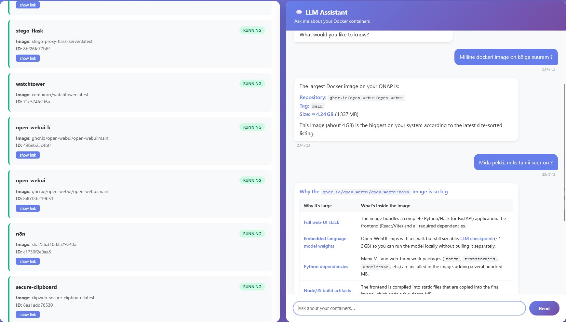The image size is (566, 322).
Task: Click show link under open-webui-k container
Action: point(28,155)
